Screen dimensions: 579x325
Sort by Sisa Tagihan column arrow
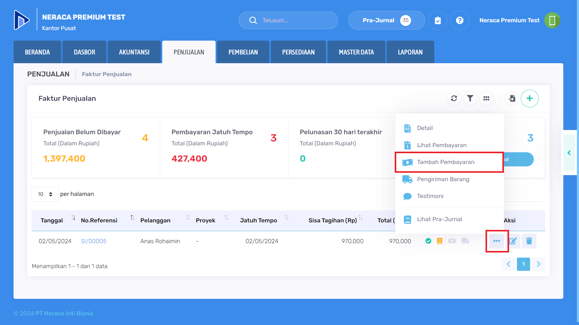(361, 217)
